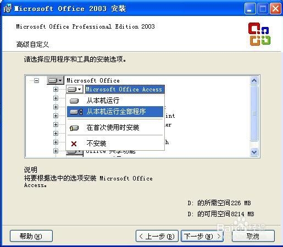Viewport: 283px width, 247px height.
Task: Click the scrollbar up arrow in tree
Action: (254, 80)
